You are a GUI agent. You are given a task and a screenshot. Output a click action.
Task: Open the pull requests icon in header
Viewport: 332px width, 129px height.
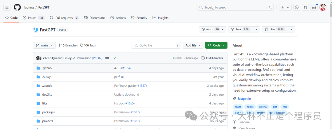tap(305, 7)
